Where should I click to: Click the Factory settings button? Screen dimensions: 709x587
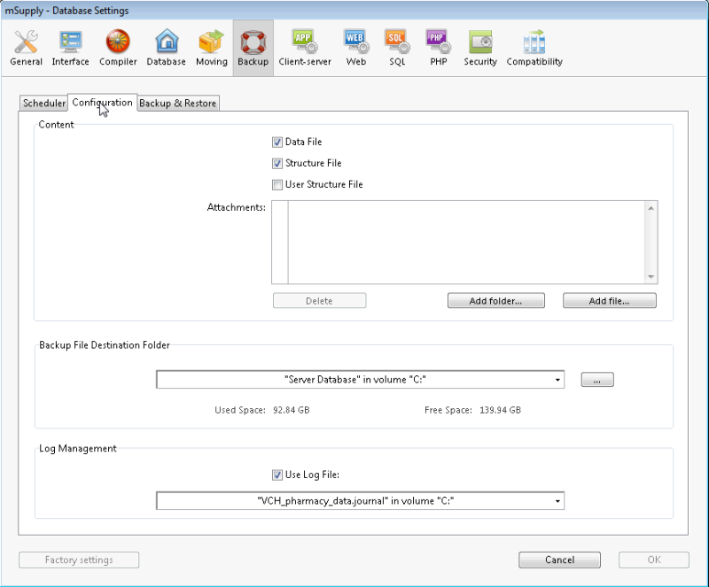78,560
